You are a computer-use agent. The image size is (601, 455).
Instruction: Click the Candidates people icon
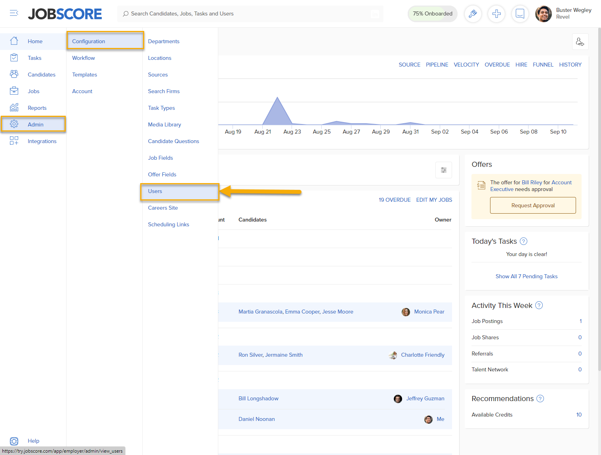coord(14,74)
